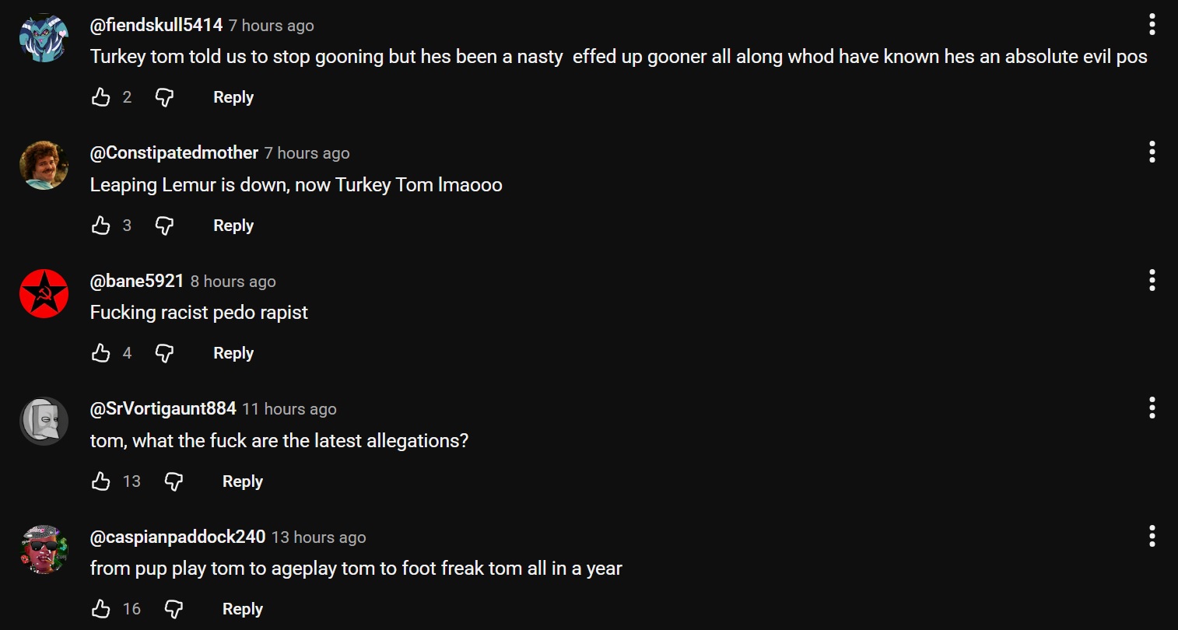This screenshot has height=630, width=1178.
Task: Open @Constipatedmother's channel page
Action: (x=174, y=152)
